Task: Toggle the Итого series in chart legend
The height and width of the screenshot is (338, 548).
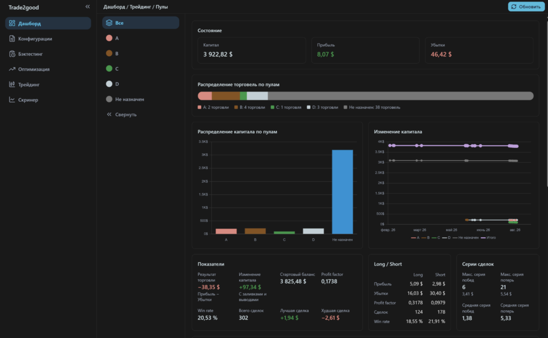Action: [488, 238]
